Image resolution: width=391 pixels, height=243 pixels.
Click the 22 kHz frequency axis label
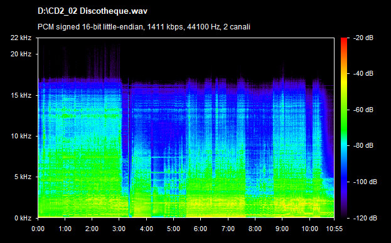[21, 38]
